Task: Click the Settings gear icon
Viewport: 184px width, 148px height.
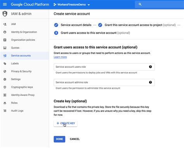Action: [5, 79]
